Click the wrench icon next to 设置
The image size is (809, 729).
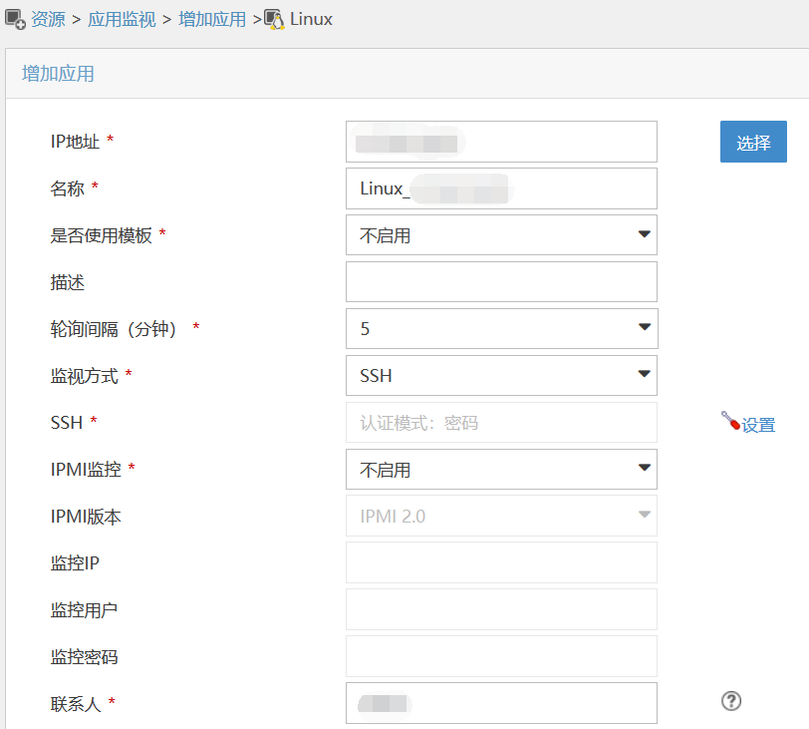[730, 421]
